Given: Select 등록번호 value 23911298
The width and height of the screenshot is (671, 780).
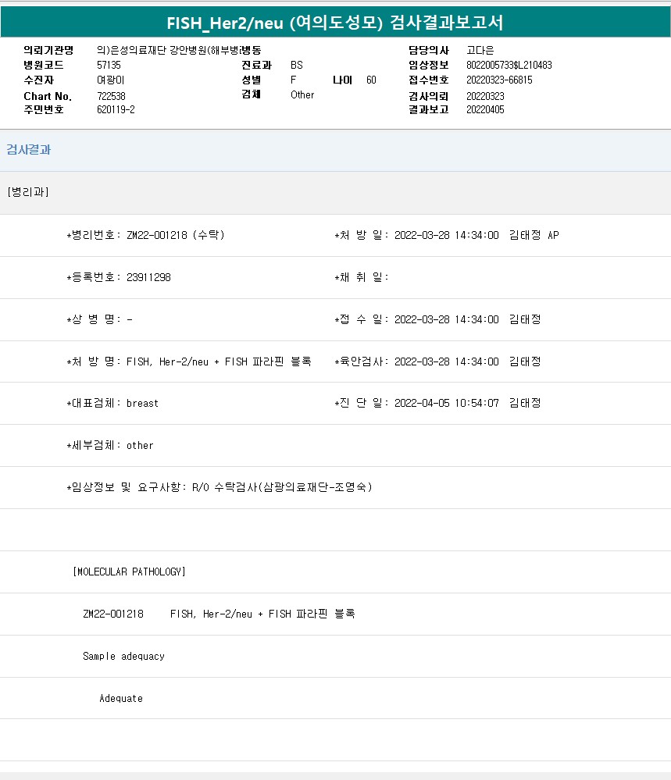Looking at the screenshot, I should pos(148,277).
